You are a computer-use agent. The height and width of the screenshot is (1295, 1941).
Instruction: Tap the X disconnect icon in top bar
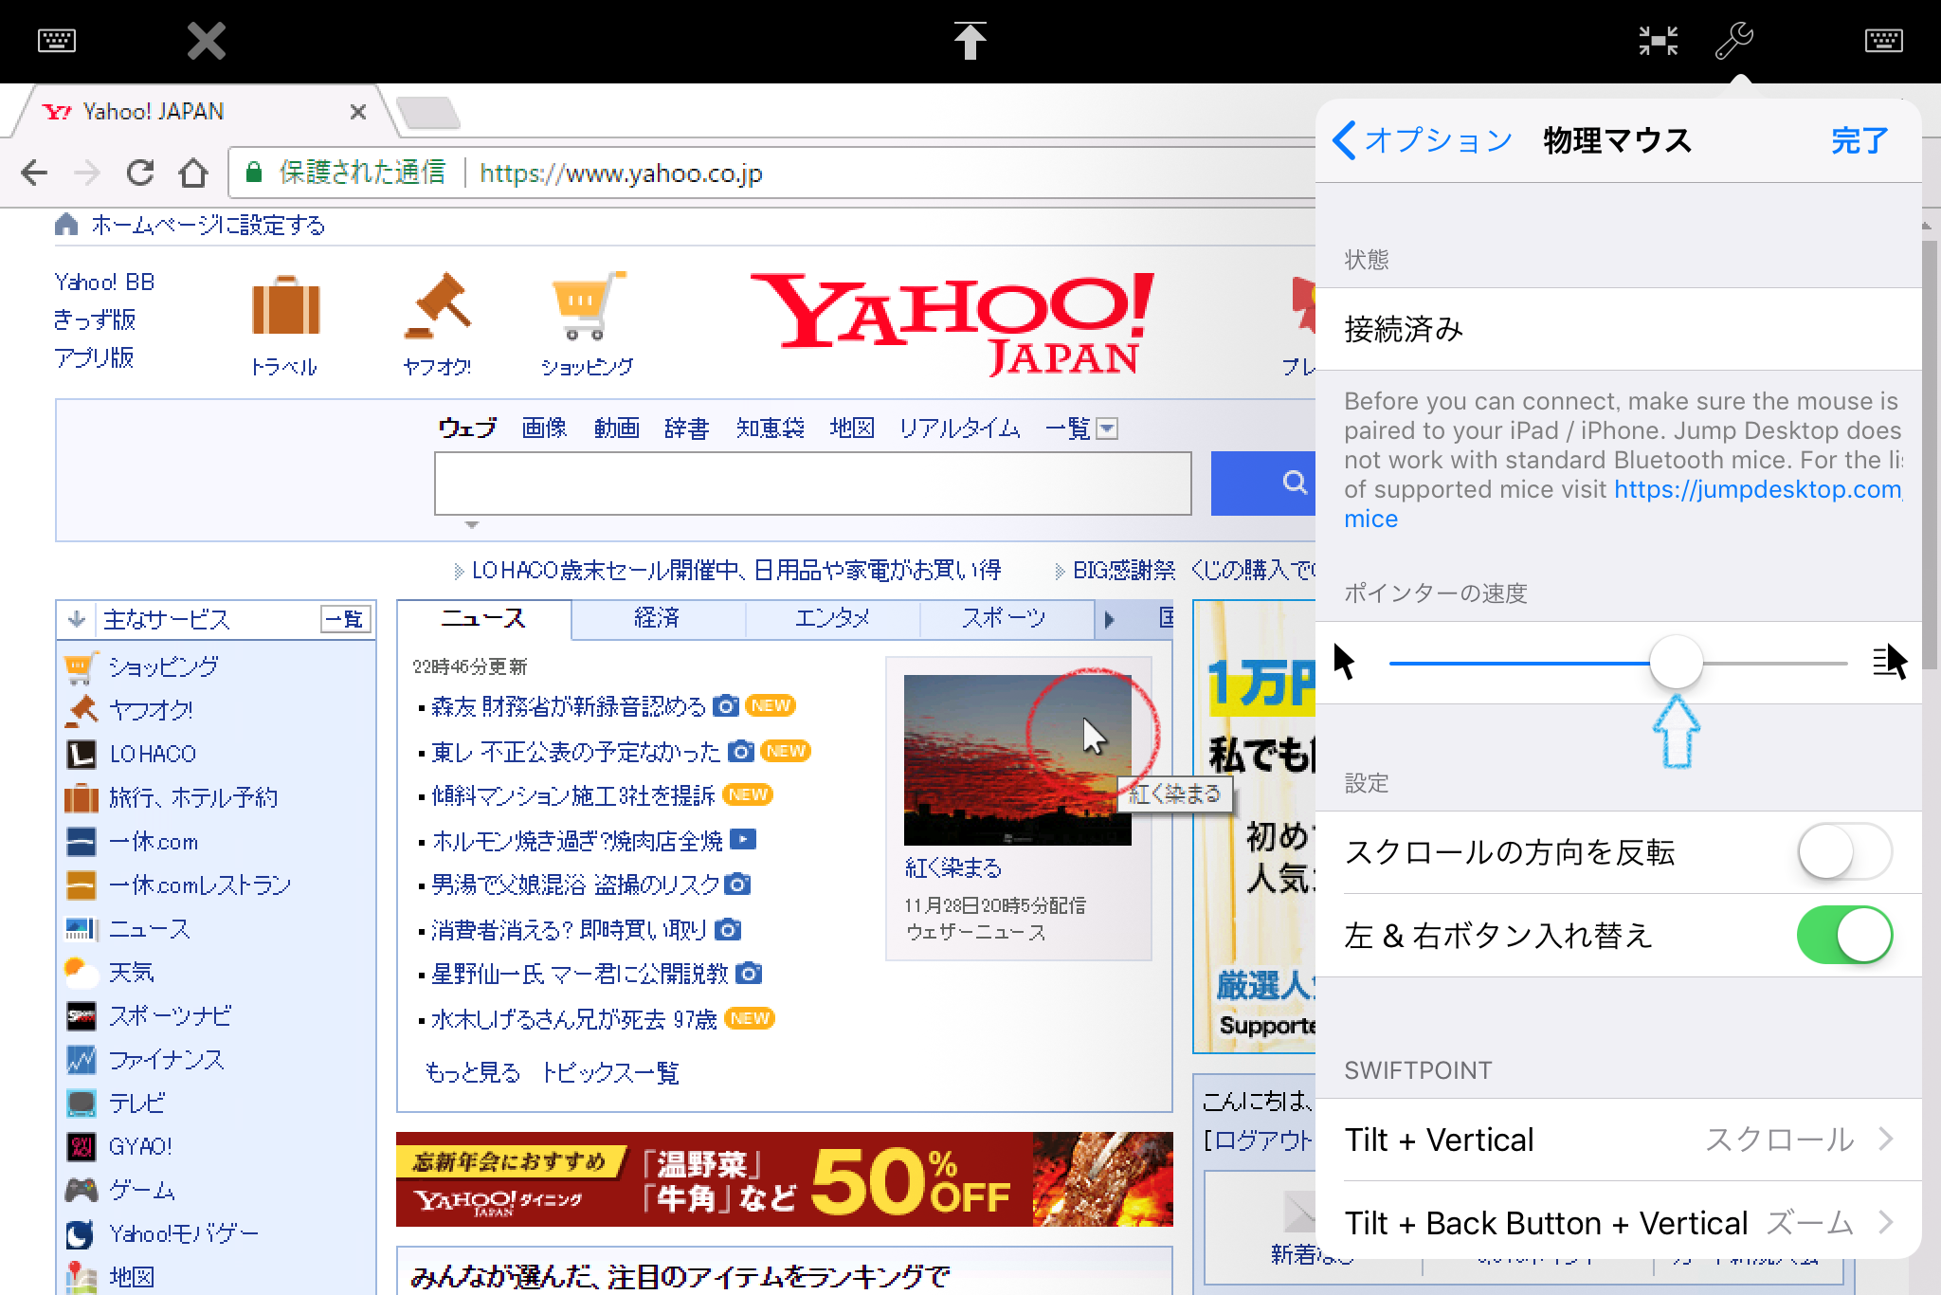point(206,41)
